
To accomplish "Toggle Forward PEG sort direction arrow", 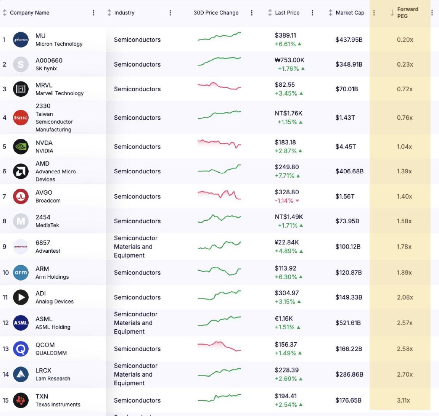I will 392,13.
